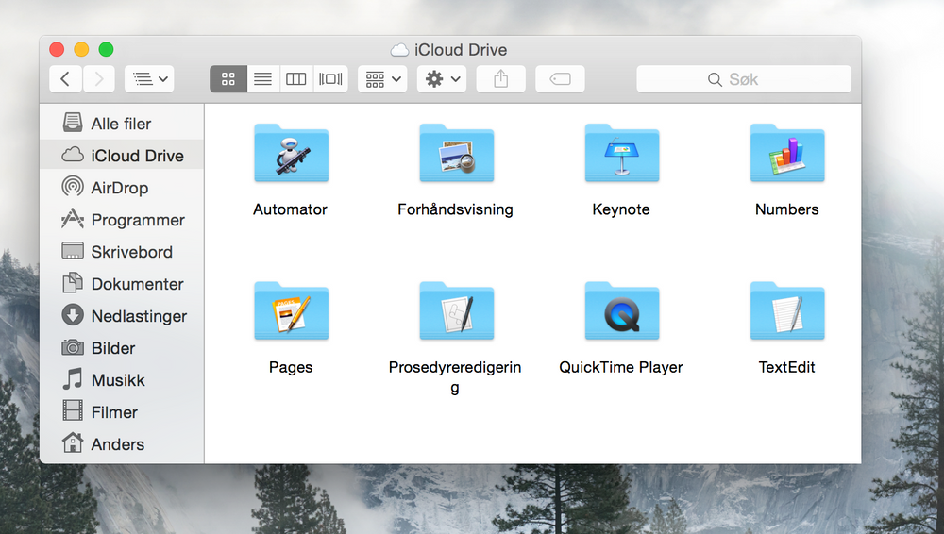Click the Prosedyreredigering name label

455,377
